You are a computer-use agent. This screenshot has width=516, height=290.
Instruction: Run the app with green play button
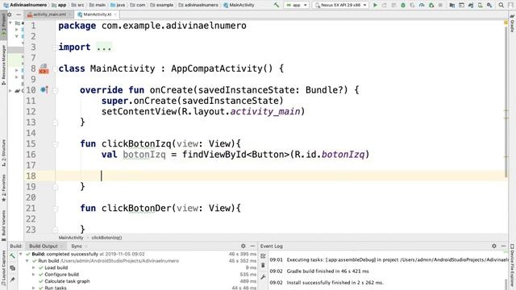[375, 5]
